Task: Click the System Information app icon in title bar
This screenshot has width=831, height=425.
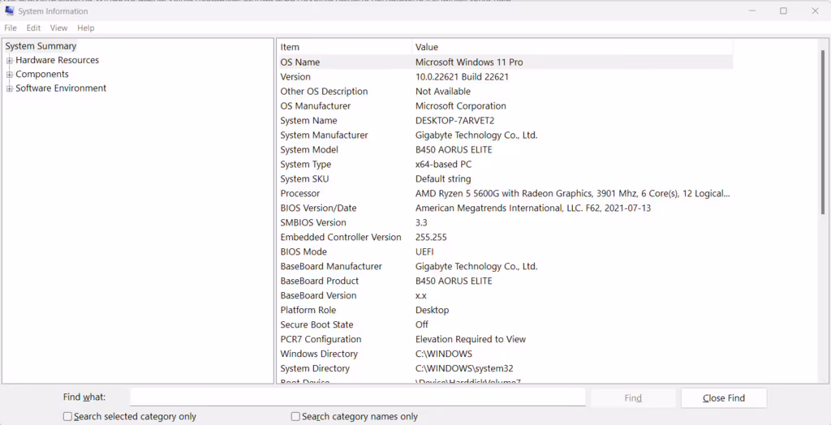Action: (x=9, y=11)
